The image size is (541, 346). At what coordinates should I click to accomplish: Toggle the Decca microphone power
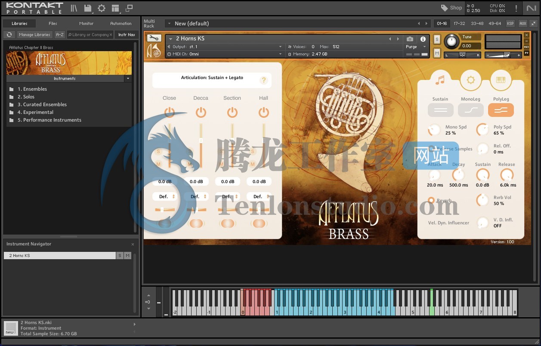[x=201, y=113]
